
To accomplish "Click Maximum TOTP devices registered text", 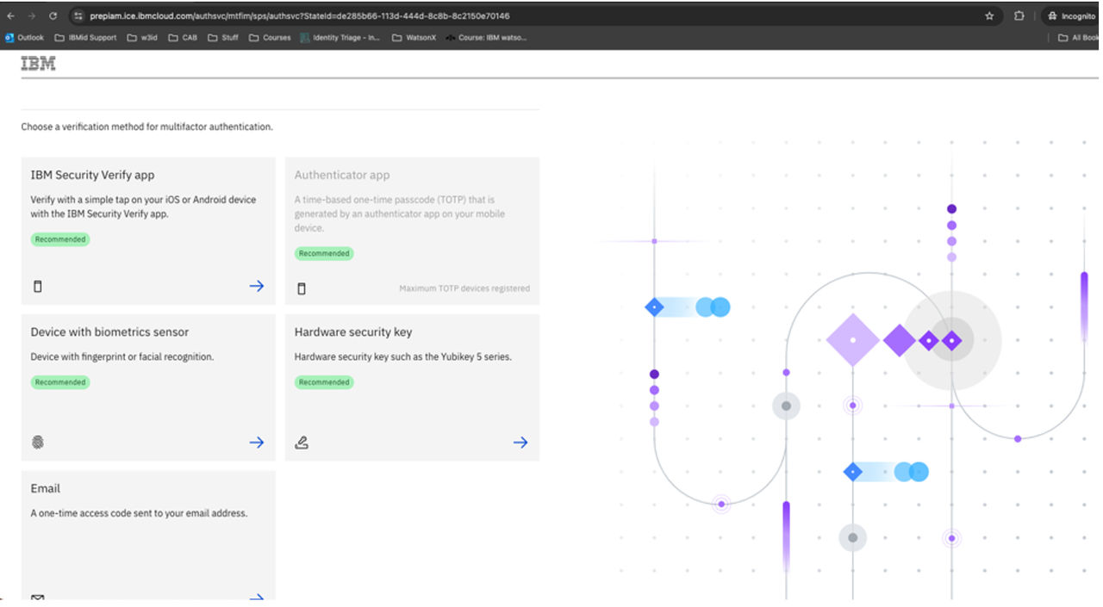I will pyautogui.click(x=464, y=288).
